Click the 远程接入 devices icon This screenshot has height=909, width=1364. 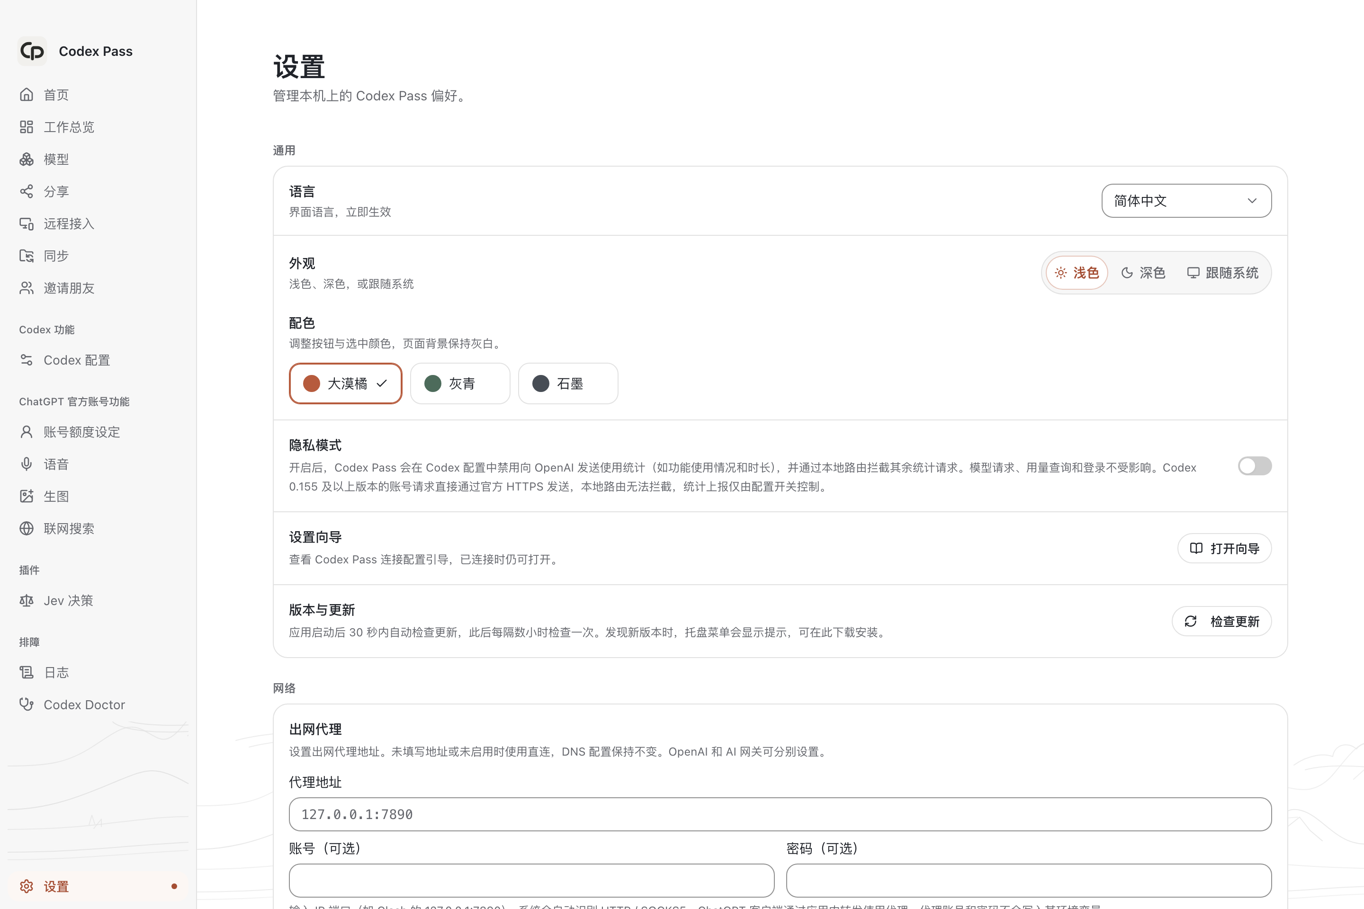click(27, 224)
